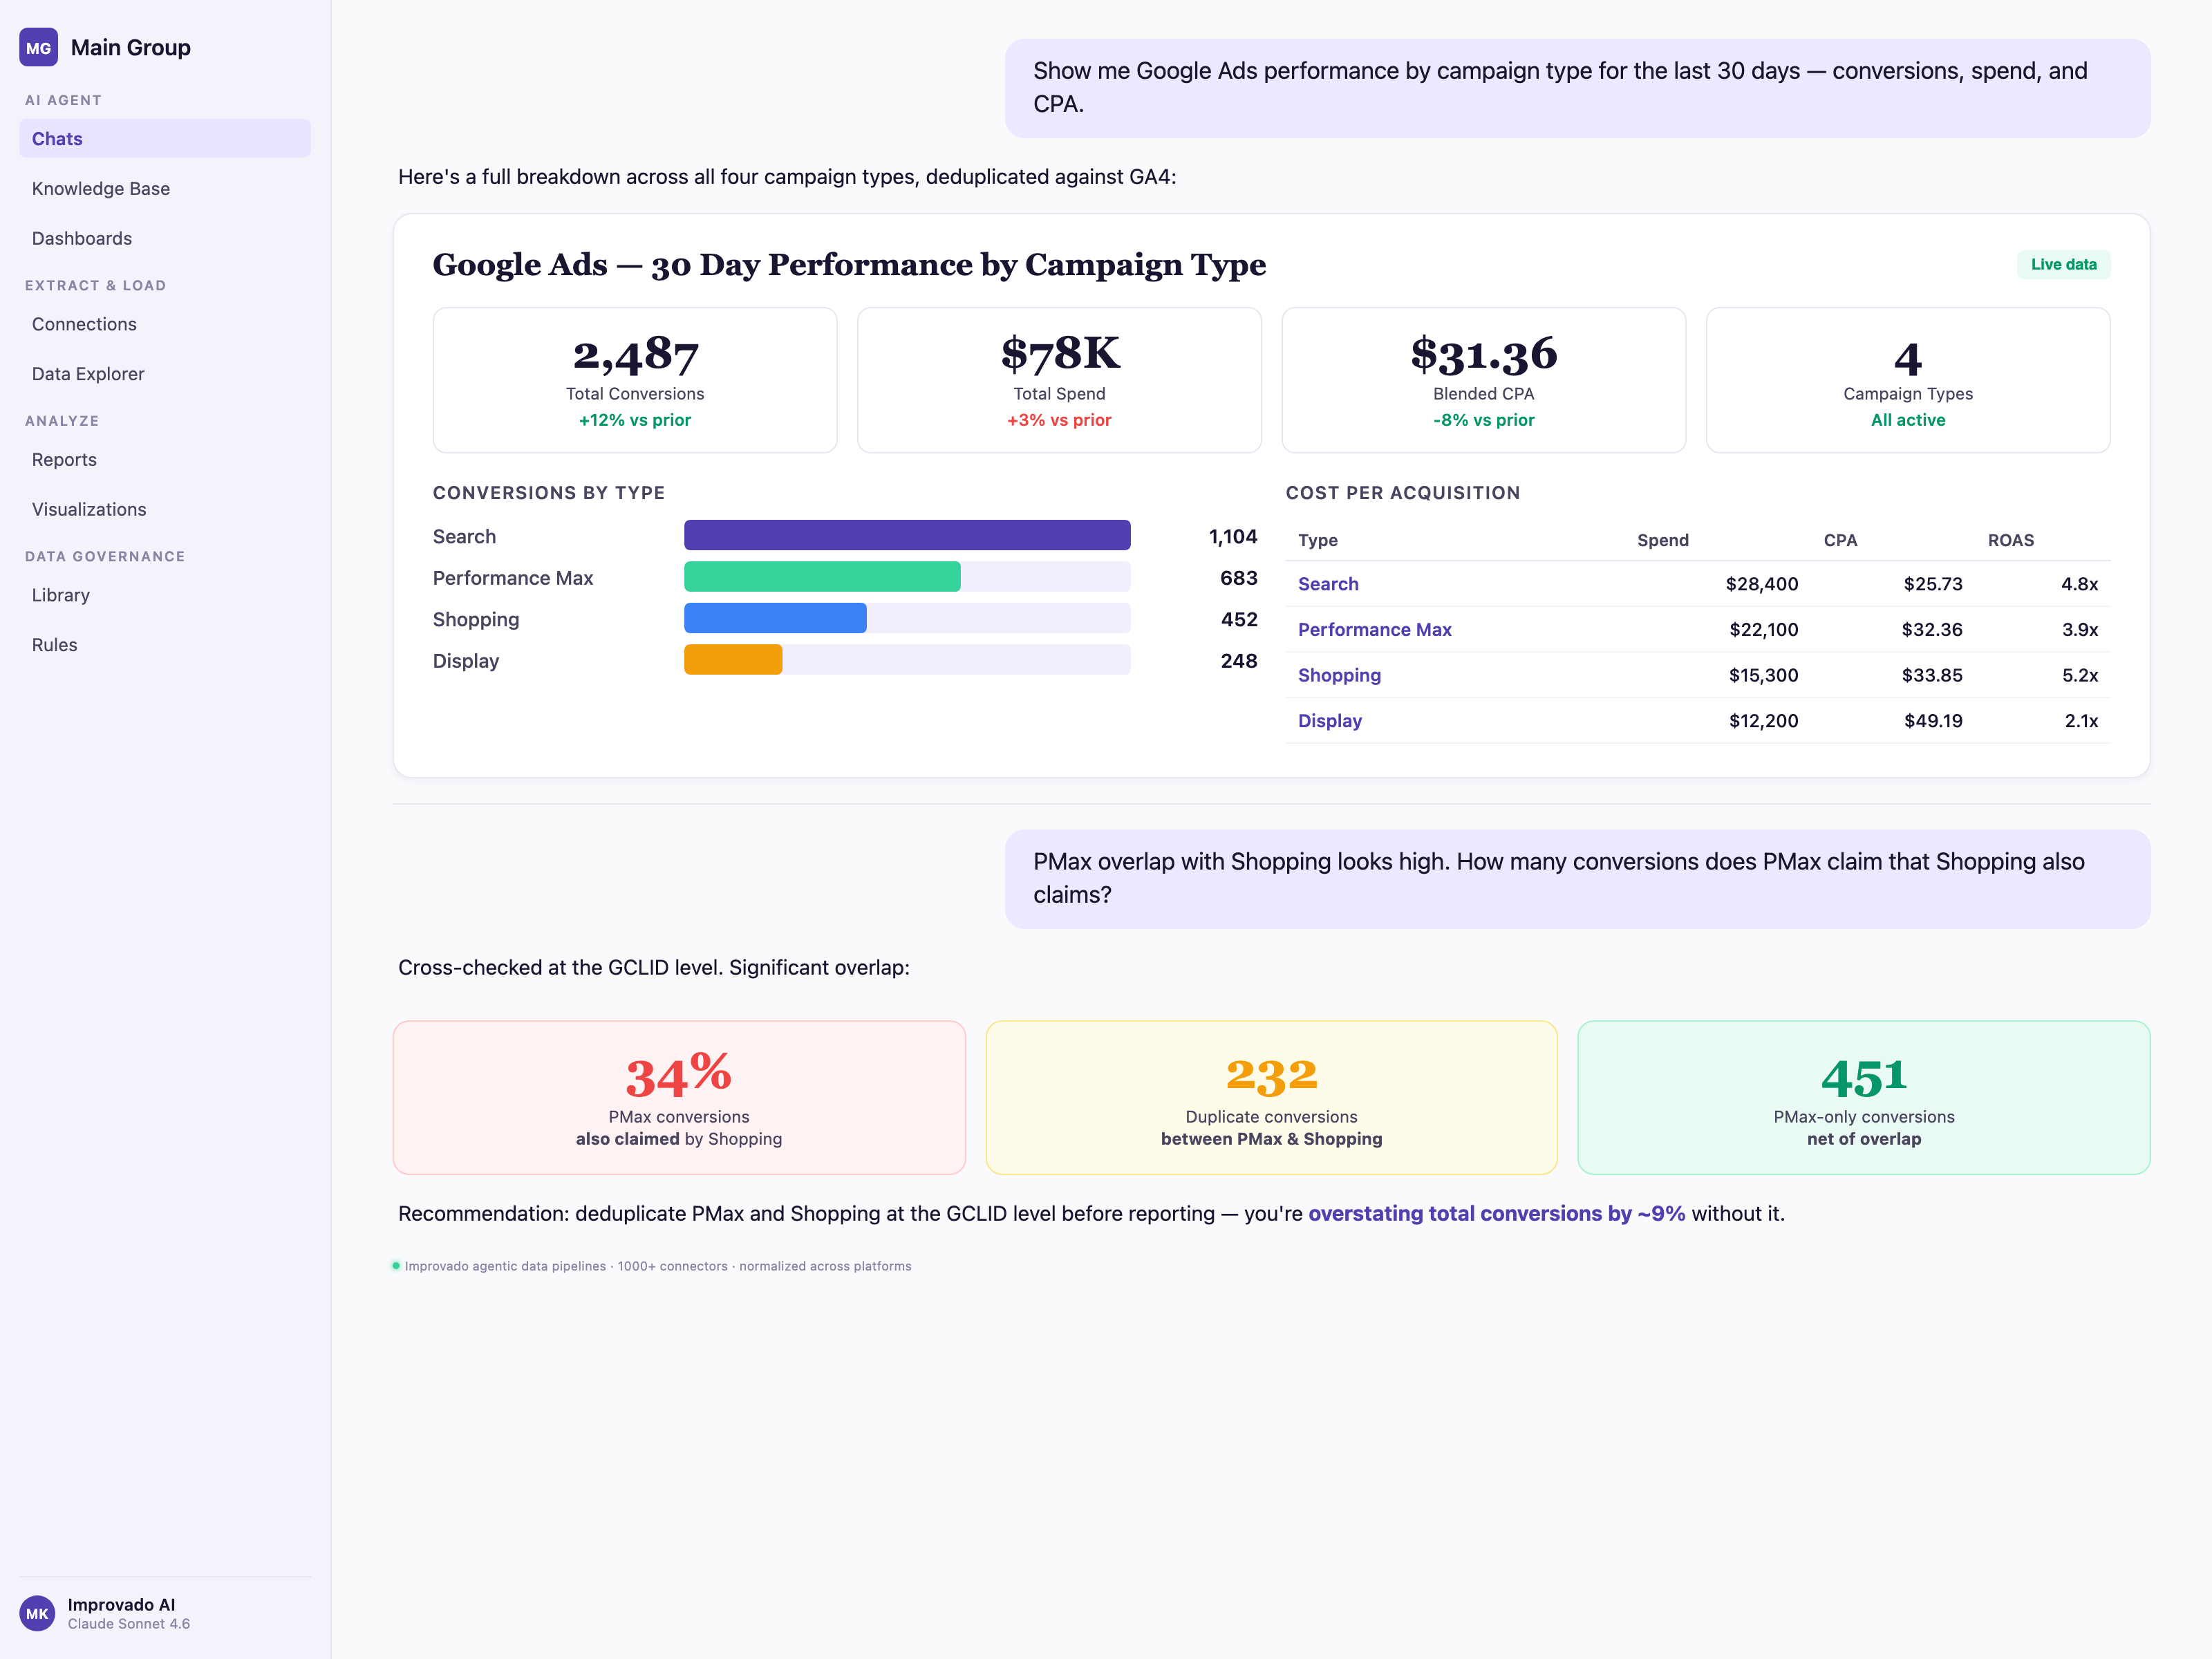Open the Knowledge Base panel

[x=100, y=188]
